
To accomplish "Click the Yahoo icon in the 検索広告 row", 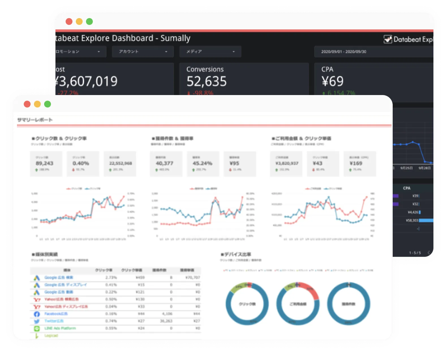I will [x=37, y=300].
